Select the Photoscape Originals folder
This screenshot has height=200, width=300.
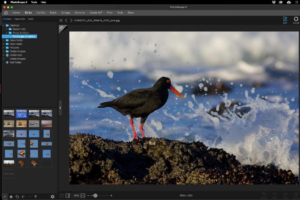(20, 36)
